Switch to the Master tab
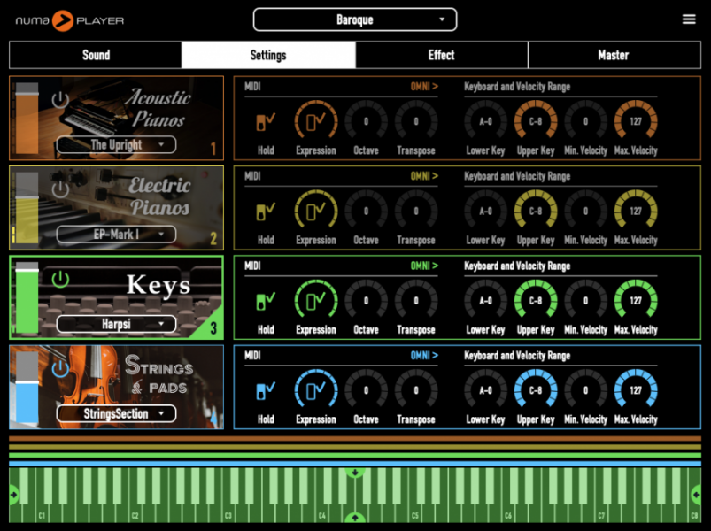711x531 pixels. [613, 55]
